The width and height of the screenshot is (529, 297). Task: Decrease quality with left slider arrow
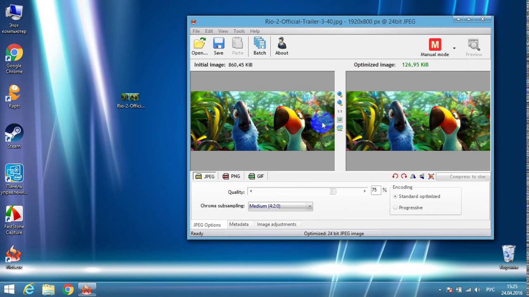point(251,191)
